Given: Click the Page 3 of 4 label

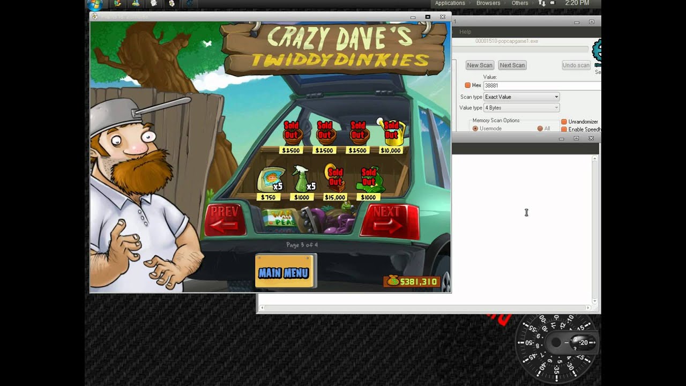Looking at the screenshot, I should (x=302, y=245).
